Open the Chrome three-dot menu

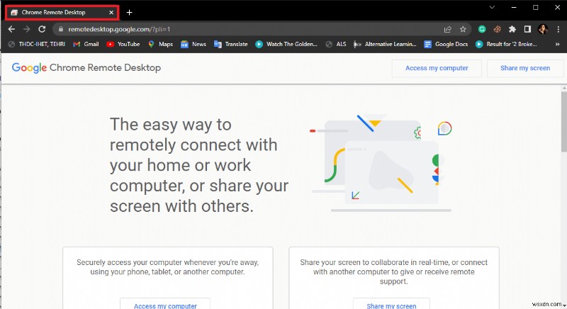point(558,29)
